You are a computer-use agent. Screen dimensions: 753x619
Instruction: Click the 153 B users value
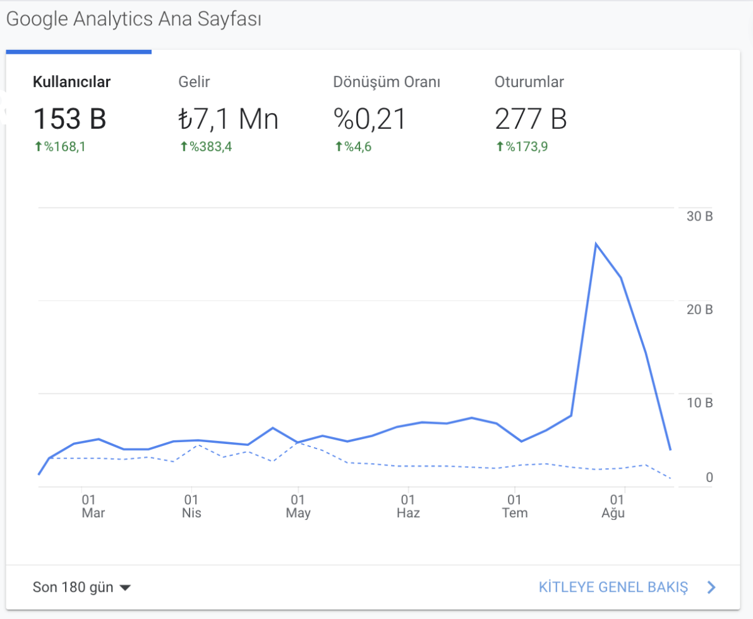[69, 119]
